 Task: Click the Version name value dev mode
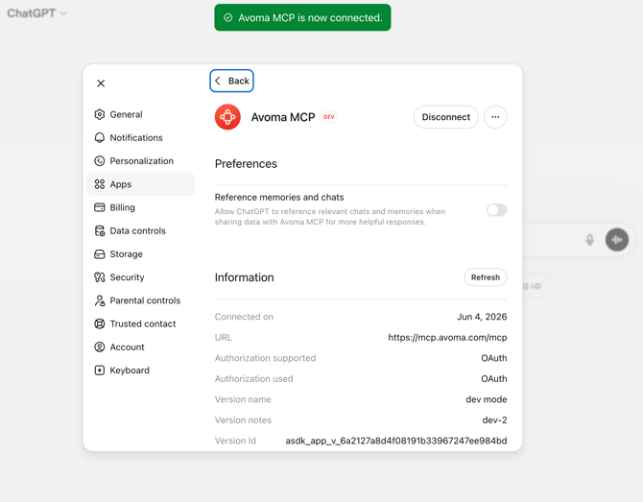[487, 399]
